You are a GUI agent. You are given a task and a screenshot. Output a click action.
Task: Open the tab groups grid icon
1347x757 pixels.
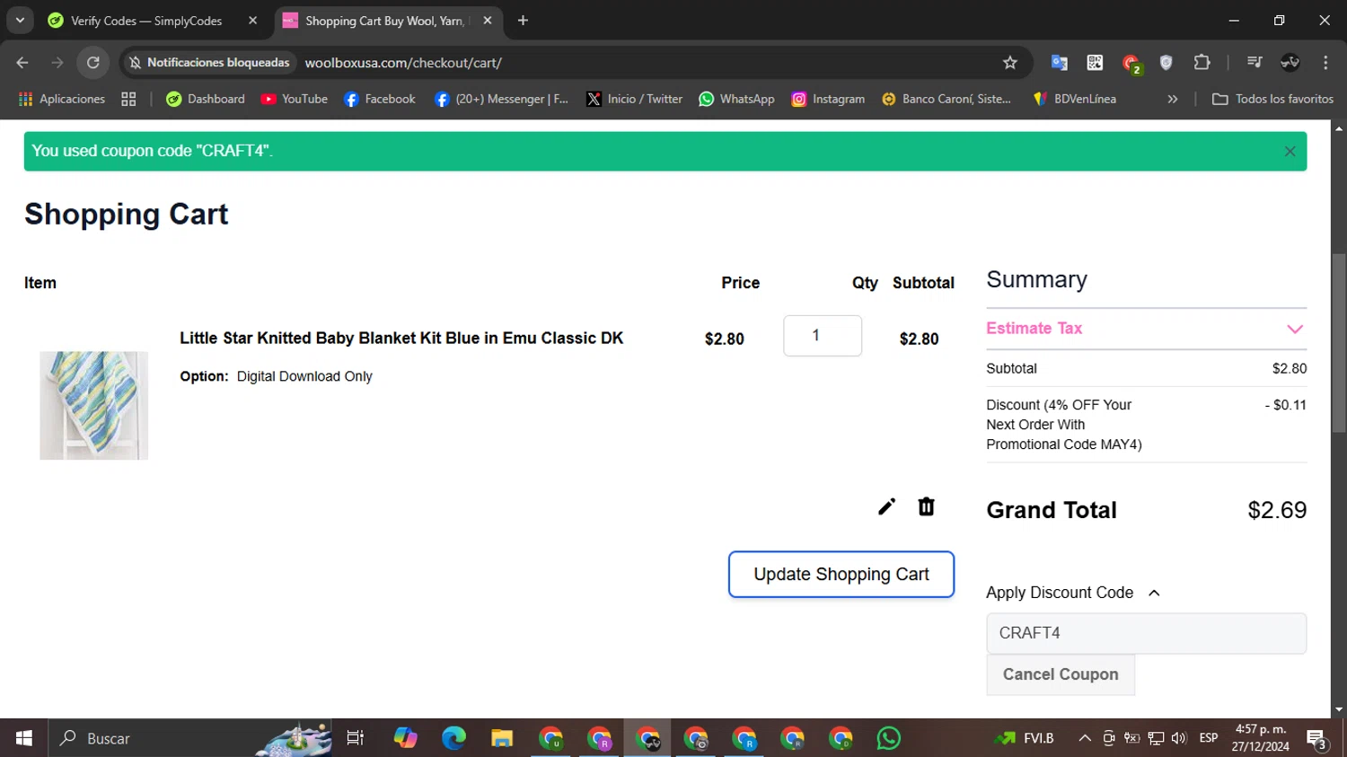[128, 100]
